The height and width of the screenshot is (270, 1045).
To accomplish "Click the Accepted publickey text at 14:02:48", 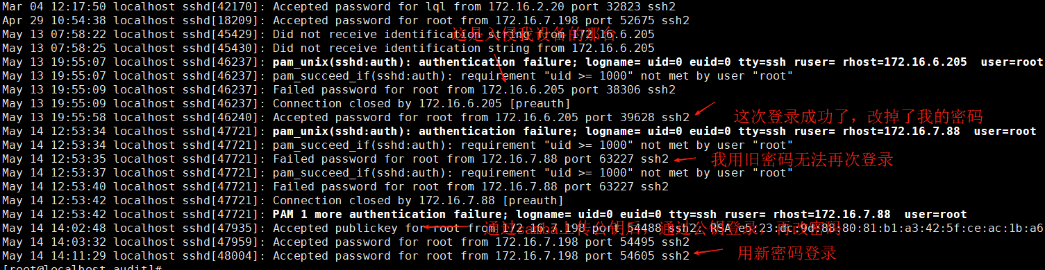I will pyautogui.click(x=335, y=228).
